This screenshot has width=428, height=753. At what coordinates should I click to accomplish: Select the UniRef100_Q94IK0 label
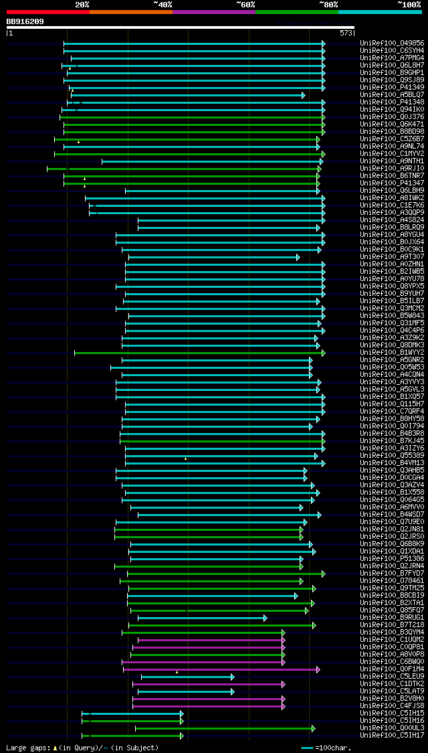[392, 110]
